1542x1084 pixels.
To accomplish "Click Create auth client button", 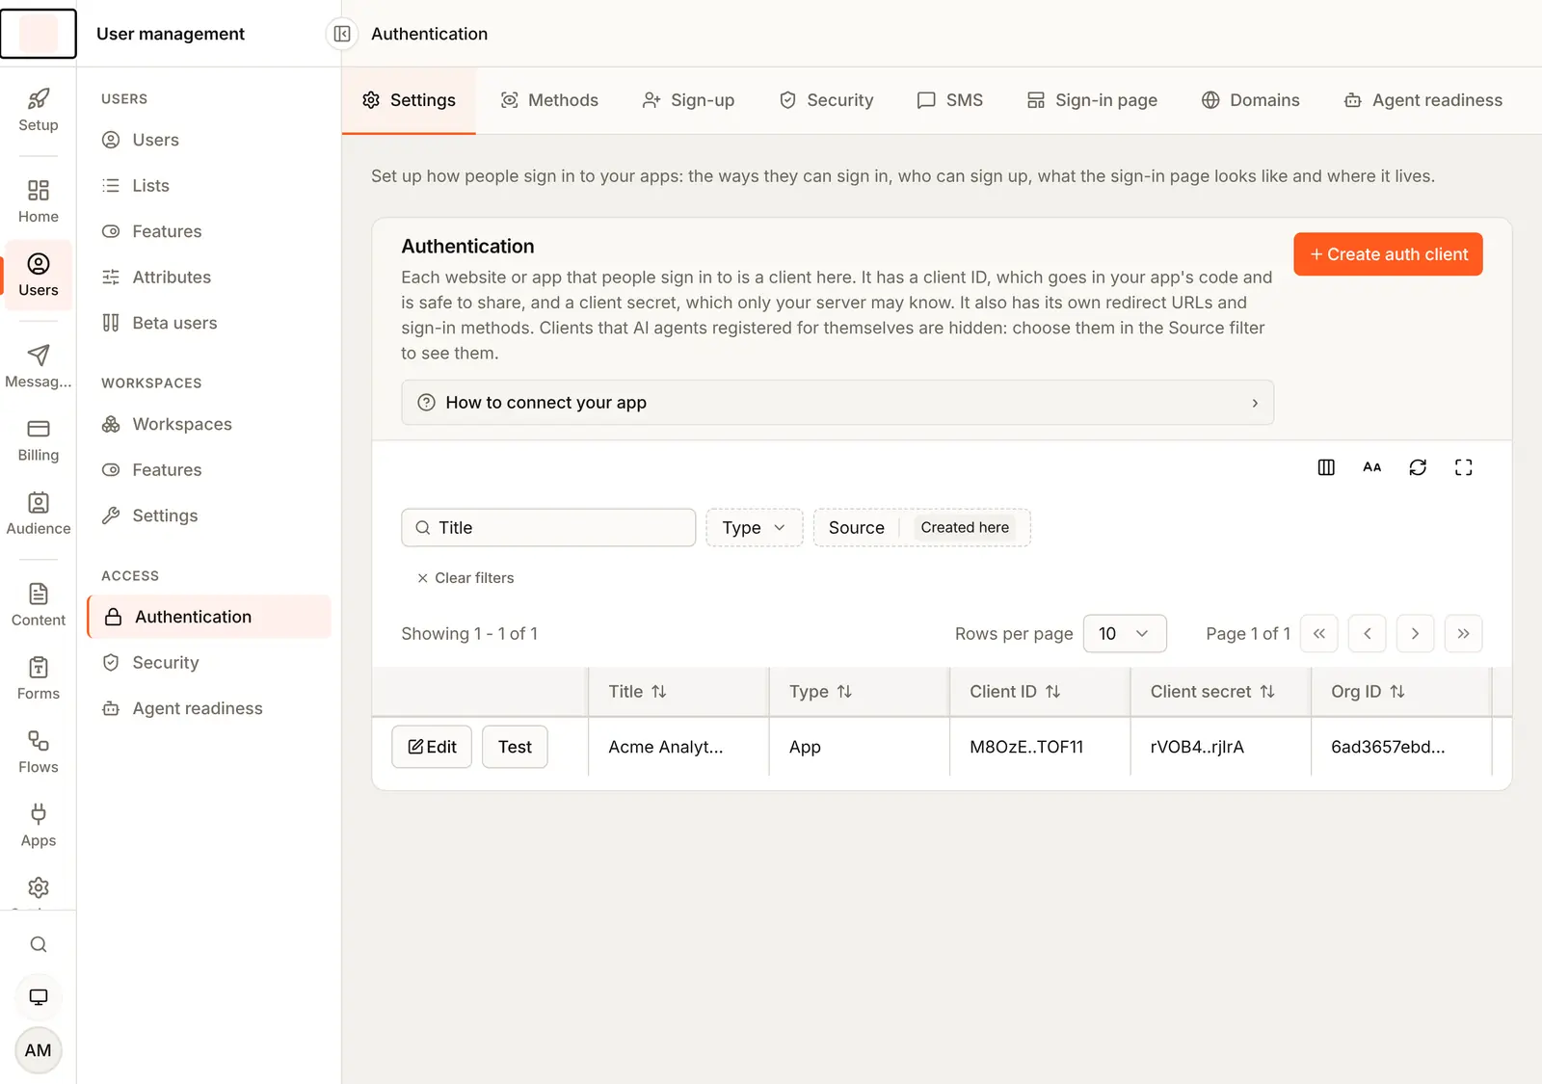I will coord(1388,254).
